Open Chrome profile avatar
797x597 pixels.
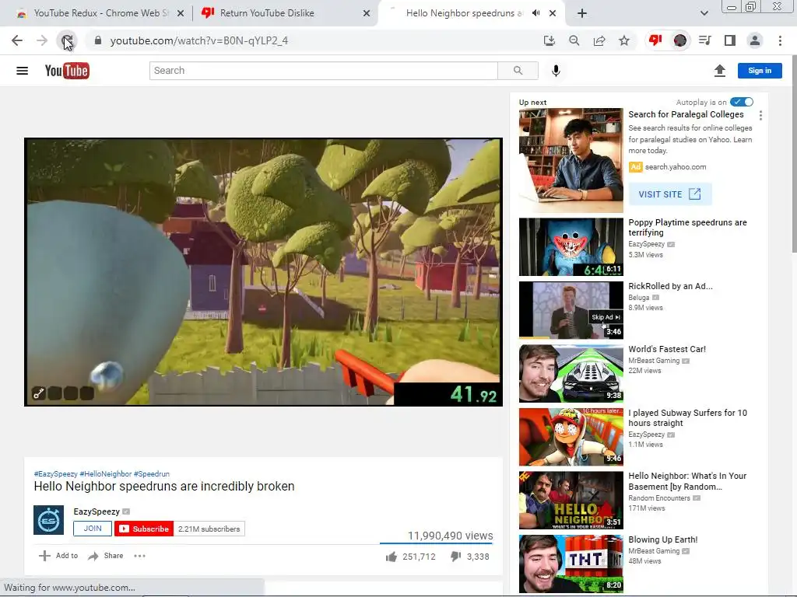coord(755,40)
